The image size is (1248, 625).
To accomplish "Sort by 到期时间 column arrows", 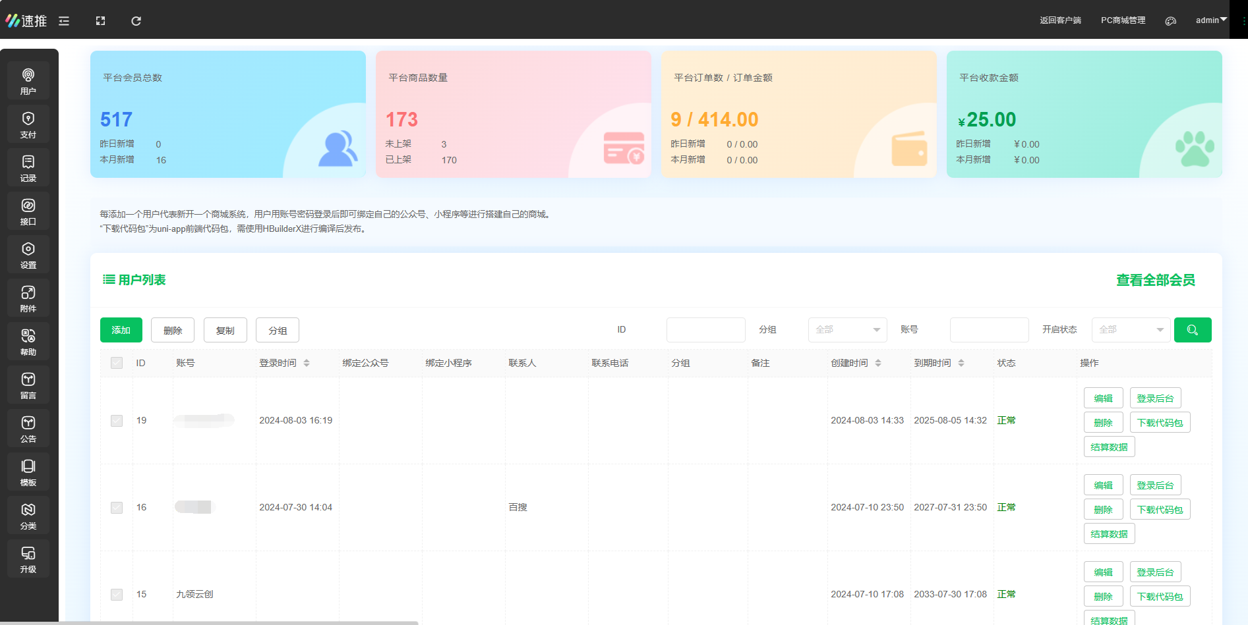I will (x=961, y=363).
